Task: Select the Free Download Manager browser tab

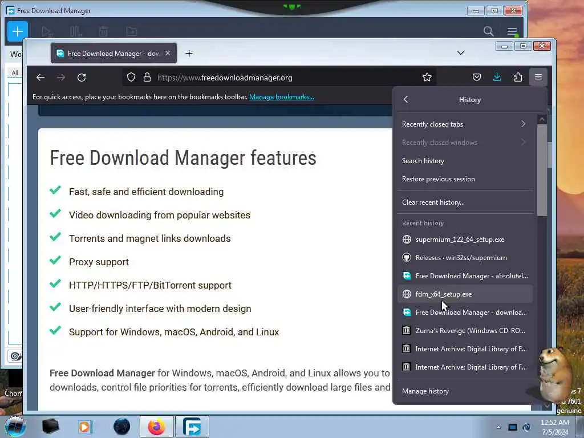Action: pos(113,53)
